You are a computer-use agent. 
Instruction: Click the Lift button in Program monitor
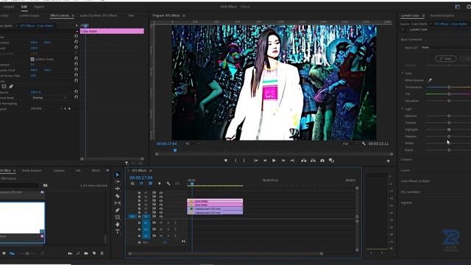304,160
